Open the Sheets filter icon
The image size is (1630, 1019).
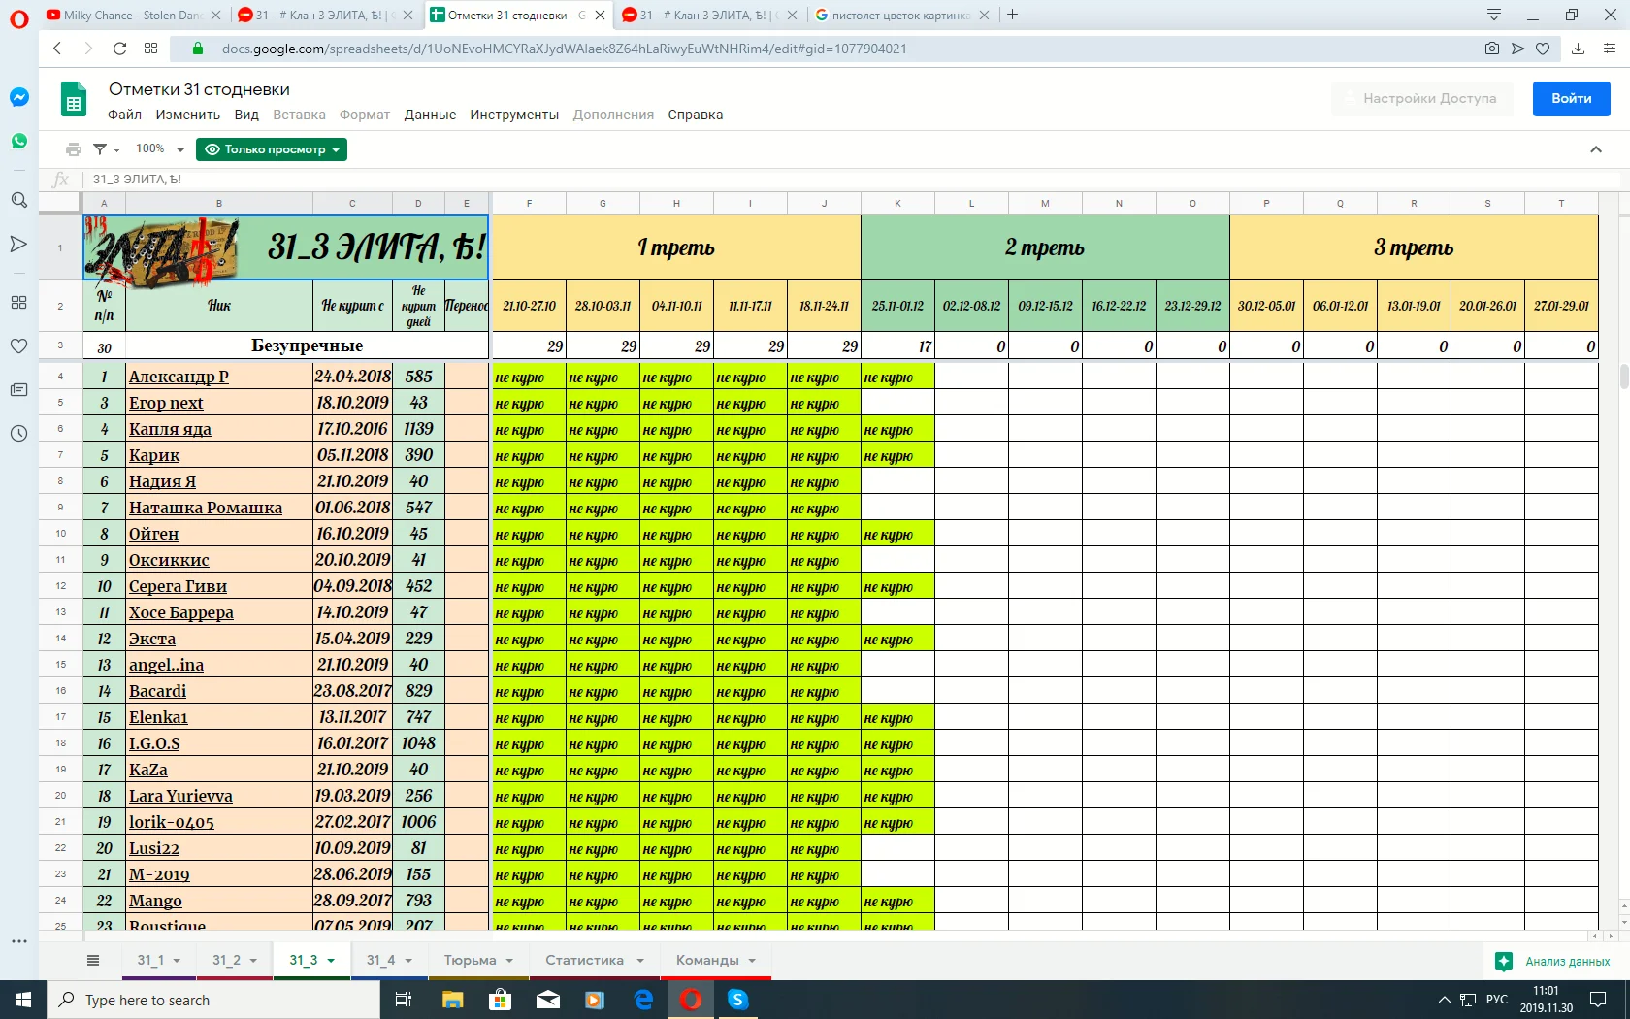tap(101, 149)
